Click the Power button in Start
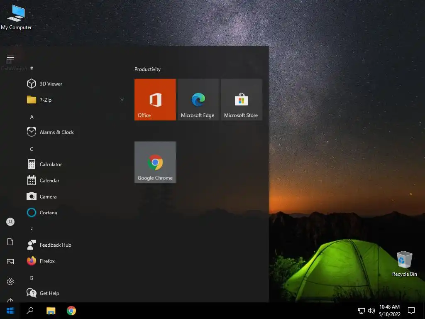The width and height of the screenshot is (425, 319). click(10, 300)
